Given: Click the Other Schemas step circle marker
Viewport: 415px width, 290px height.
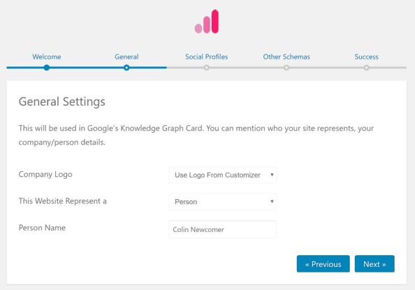Looking at the screenshot, I should [x=286, y=68].
